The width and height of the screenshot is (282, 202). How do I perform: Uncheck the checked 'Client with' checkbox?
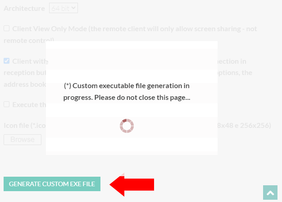pos(7,61)
